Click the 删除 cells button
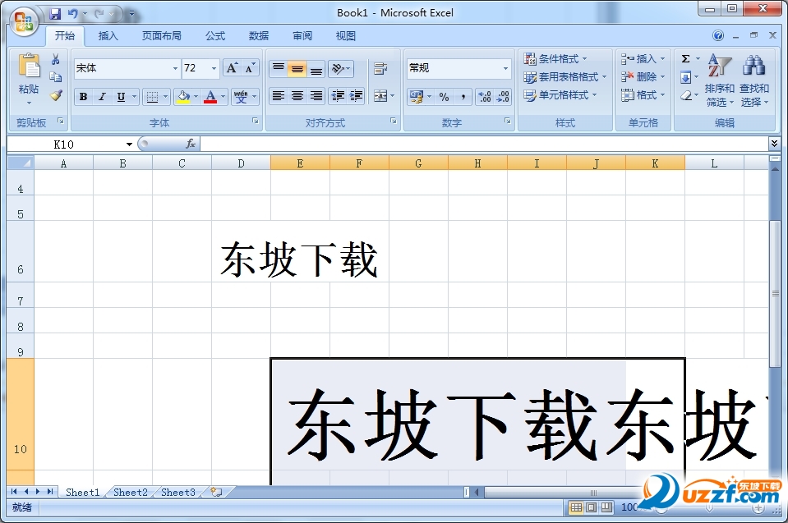 [643, 77]
